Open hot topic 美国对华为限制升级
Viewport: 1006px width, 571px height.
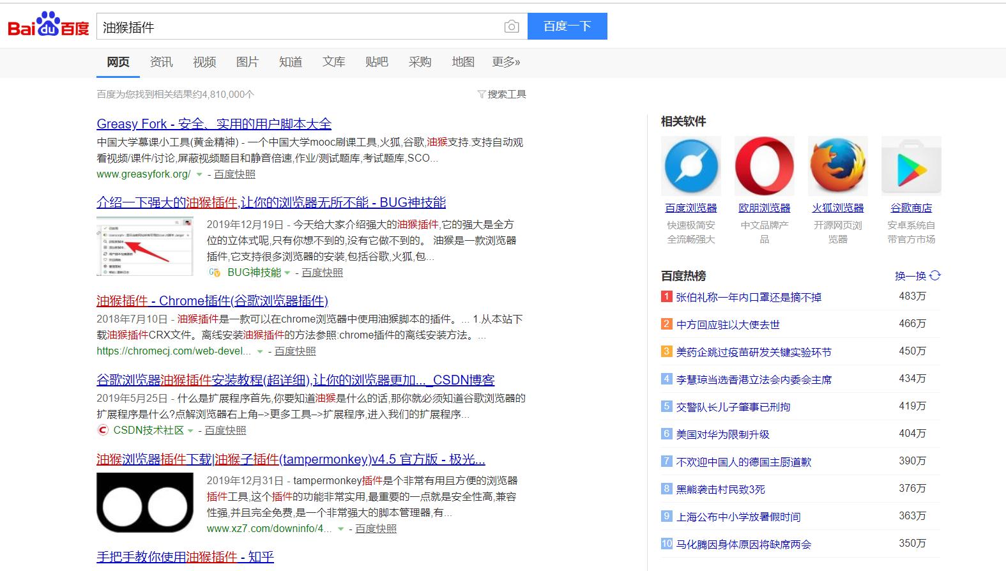pyautogui.click(x=722, y=434)
